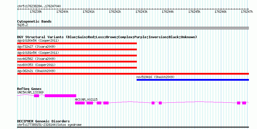The height and width of the screenshot is (129, 257).
Task: Click the HK3 exon just before 176247k
Action: 239,103
